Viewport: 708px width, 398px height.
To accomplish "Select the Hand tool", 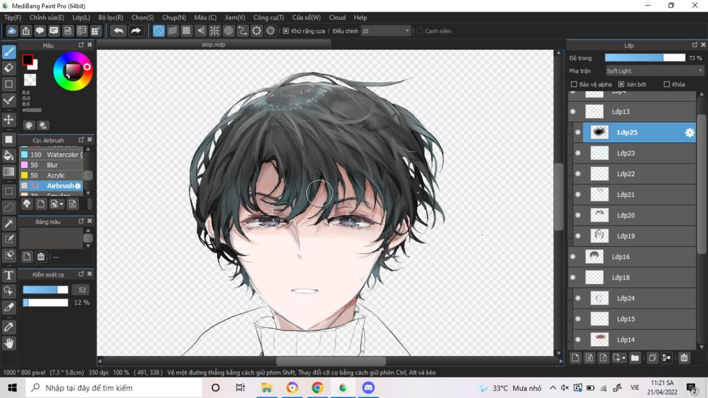I will point(8,343).
